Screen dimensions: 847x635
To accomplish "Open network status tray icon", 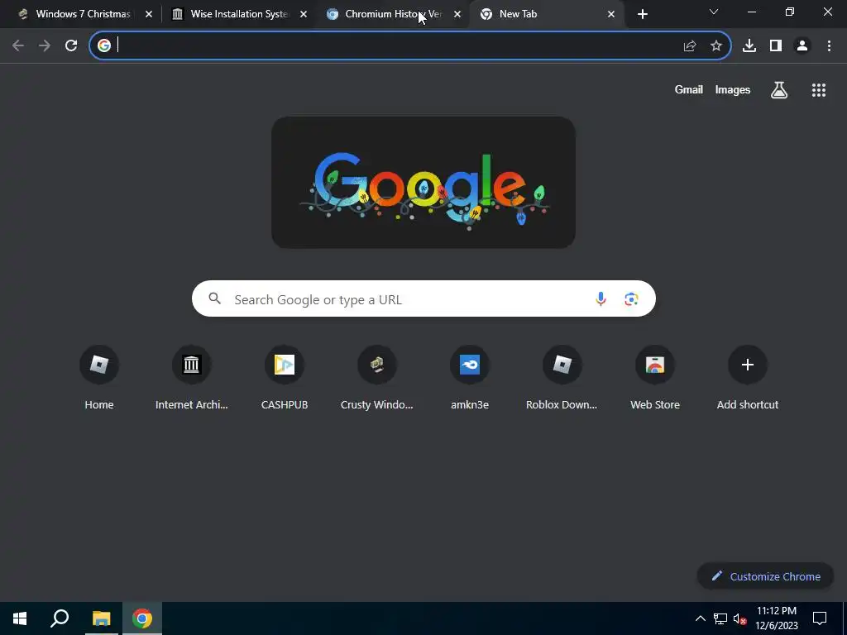I will coord(720,618).
